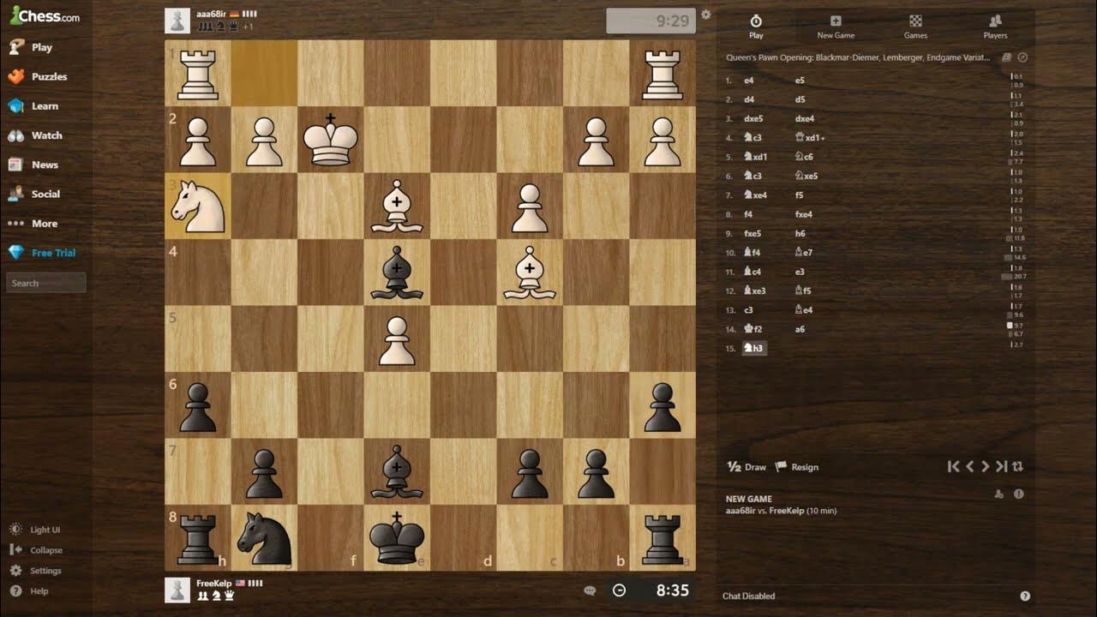
Task: Click the bottom clock showing 8:35
Action: click(x=651, y=590)
